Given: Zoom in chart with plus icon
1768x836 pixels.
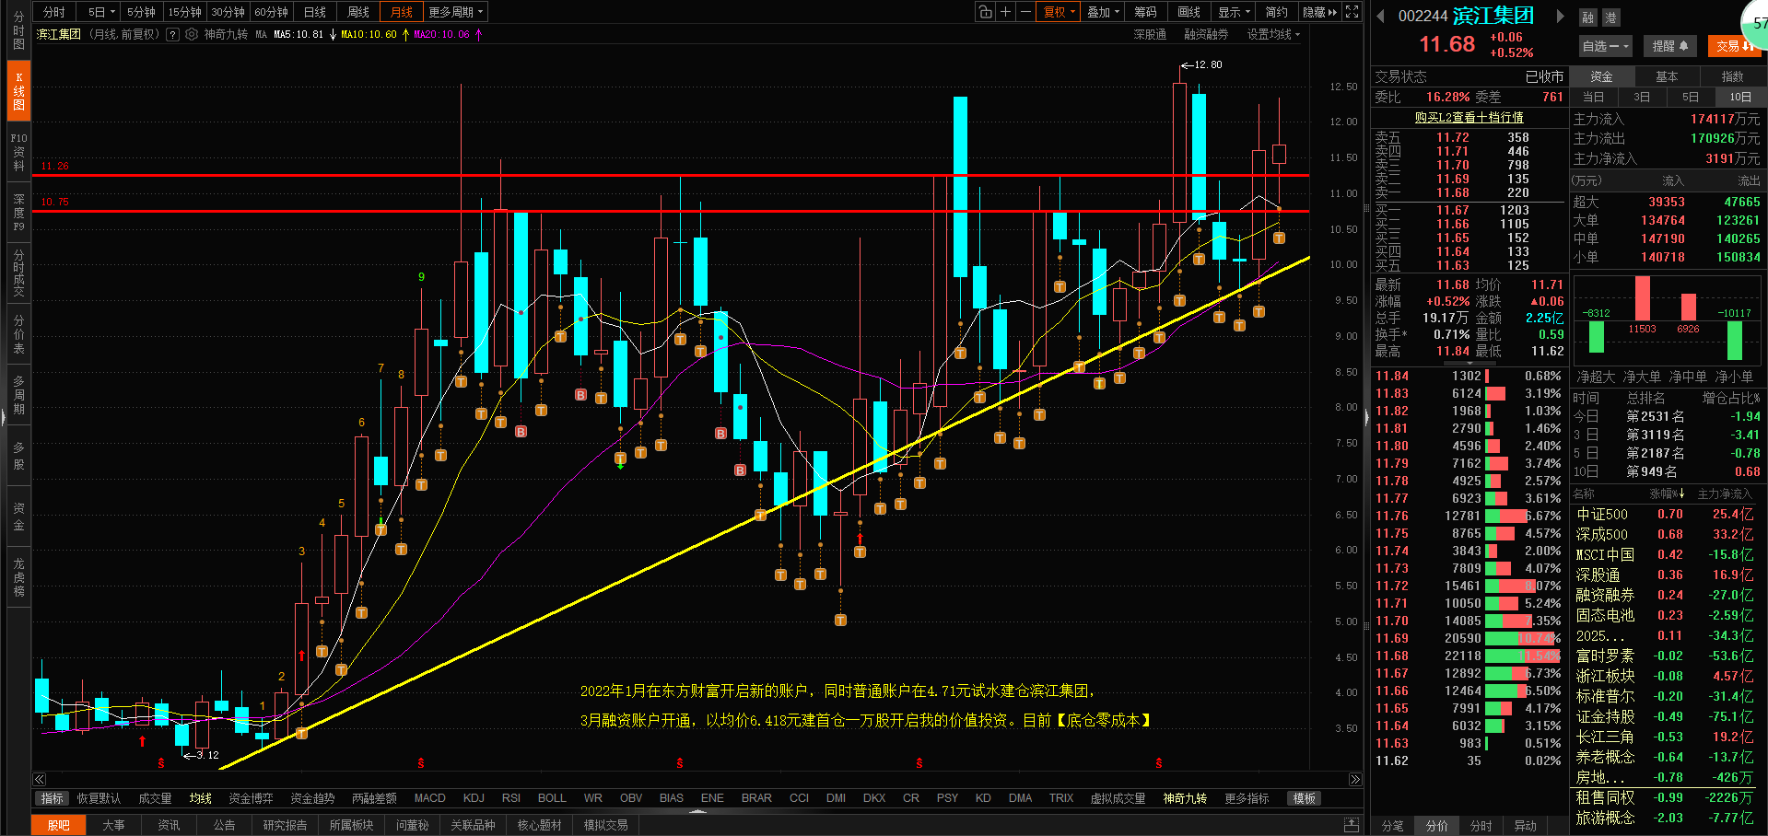Looking at the screenshot, I should (x=1005, y=12).
